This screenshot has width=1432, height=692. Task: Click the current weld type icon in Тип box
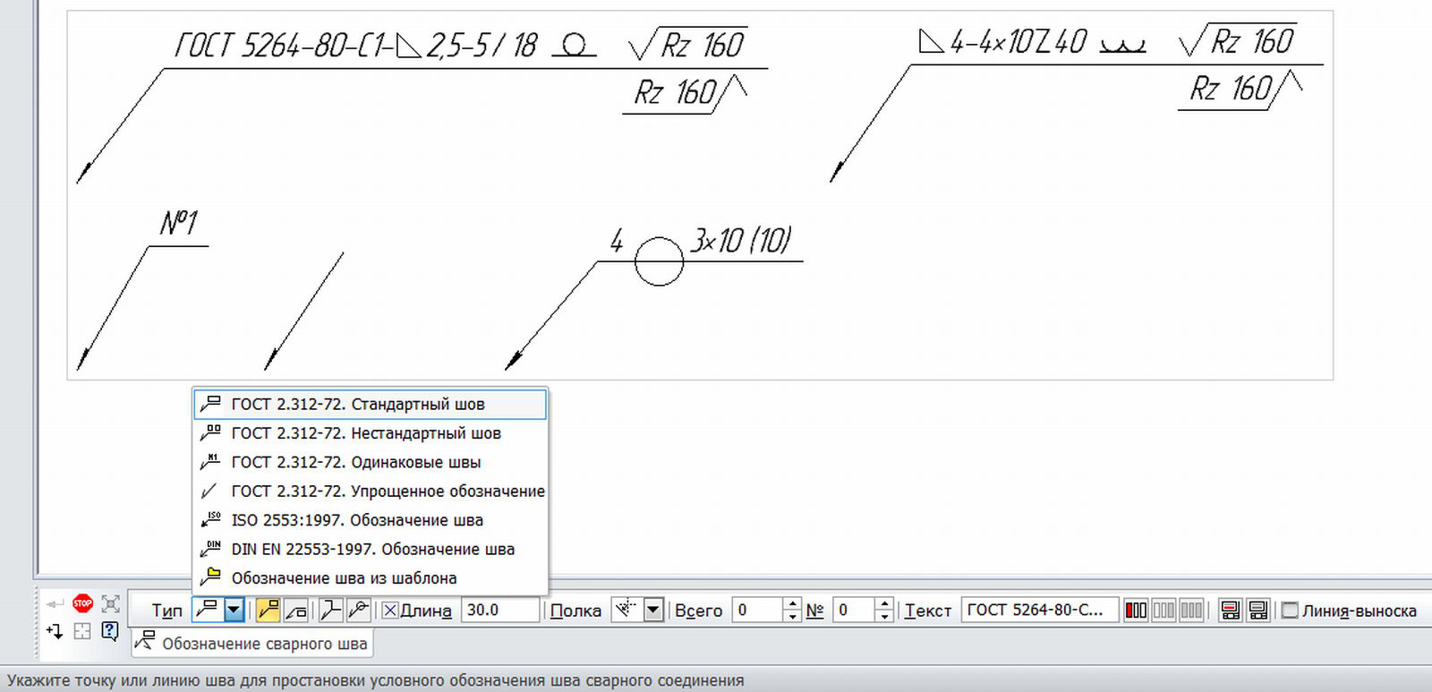208,611
